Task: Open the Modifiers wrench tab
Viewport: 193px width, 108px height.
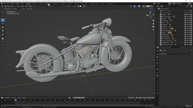Action: (157, 76)
